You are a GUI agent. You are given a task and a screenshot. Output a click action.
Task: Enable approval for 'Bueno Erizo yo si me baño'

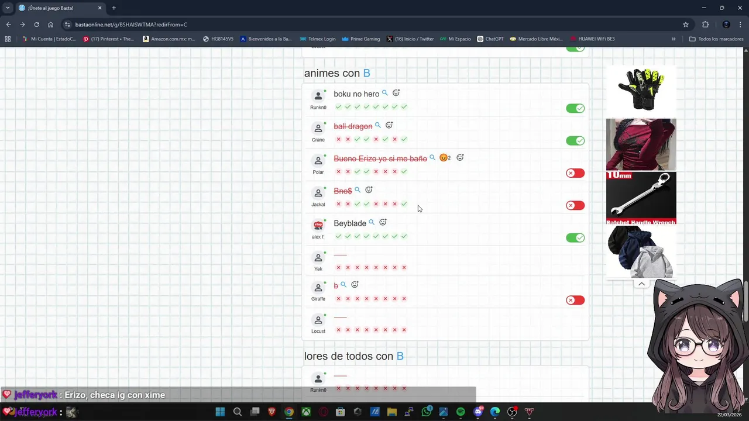(575, 173)
